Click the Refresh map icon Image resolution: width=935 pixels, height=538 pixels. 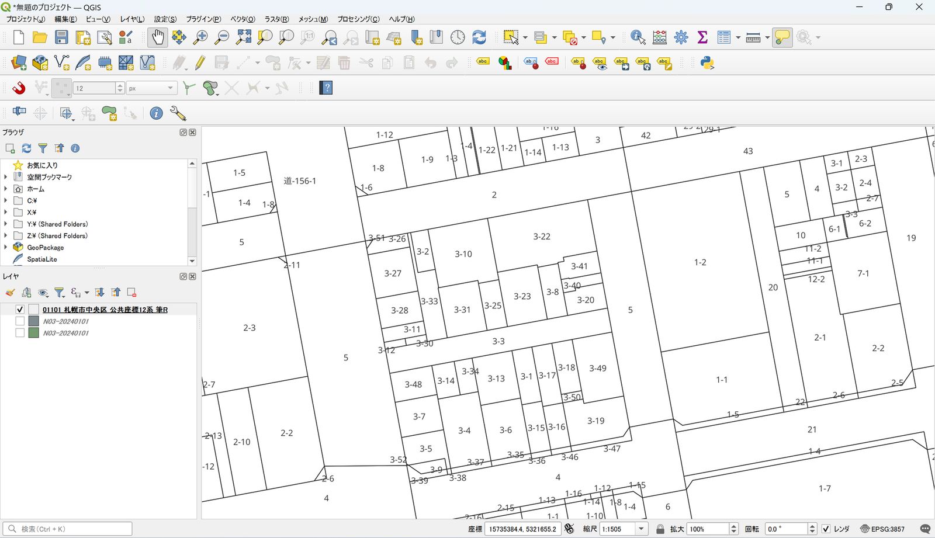[x=479, y=37]
